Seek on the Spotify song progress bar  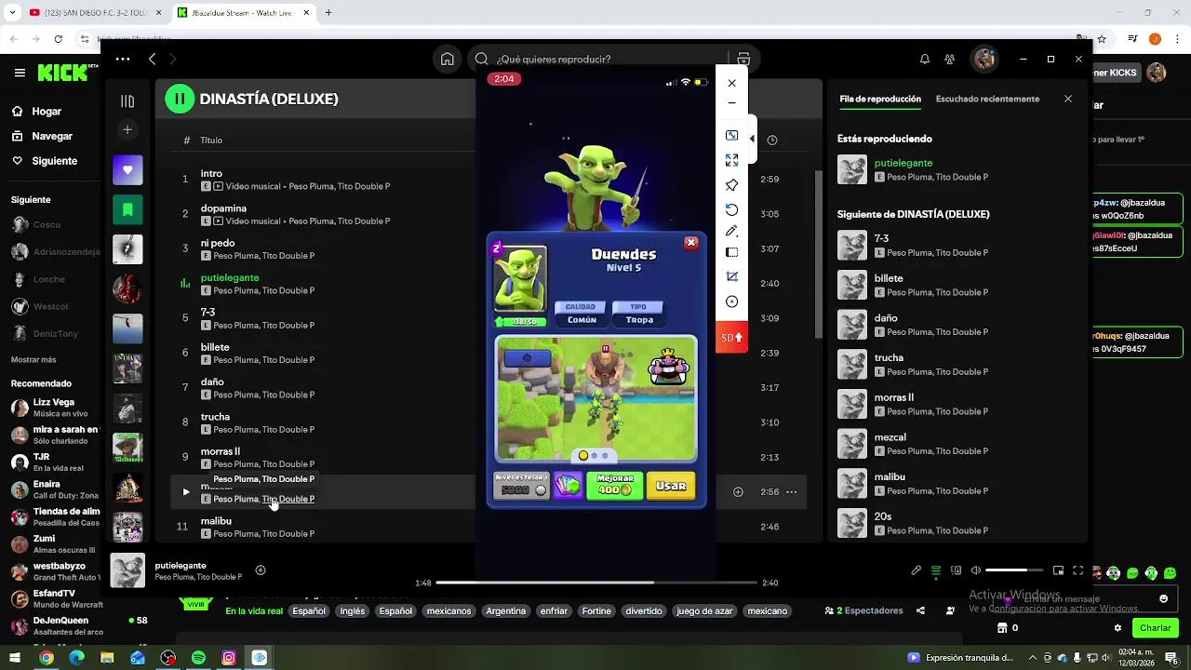click(x=595, y=583)
